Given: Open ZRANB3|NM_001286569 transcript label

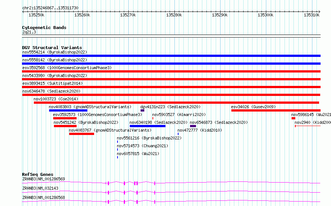Looking at the screenshot, I should coord(44,179).
